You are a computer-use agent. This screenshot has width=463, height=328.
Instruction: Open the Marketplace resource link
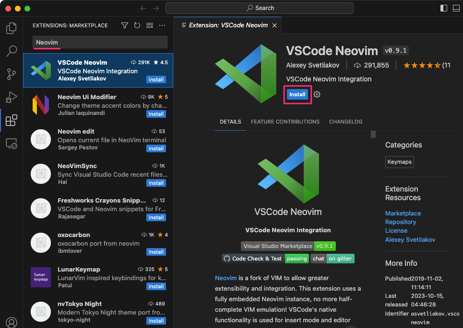point(403,213)
